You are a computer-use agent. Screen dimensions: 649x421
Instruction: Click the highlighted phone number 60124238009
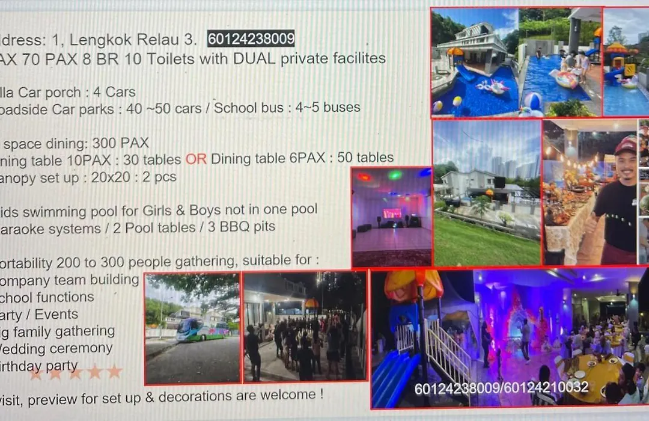pyautogui.click(x=251, y=38)
